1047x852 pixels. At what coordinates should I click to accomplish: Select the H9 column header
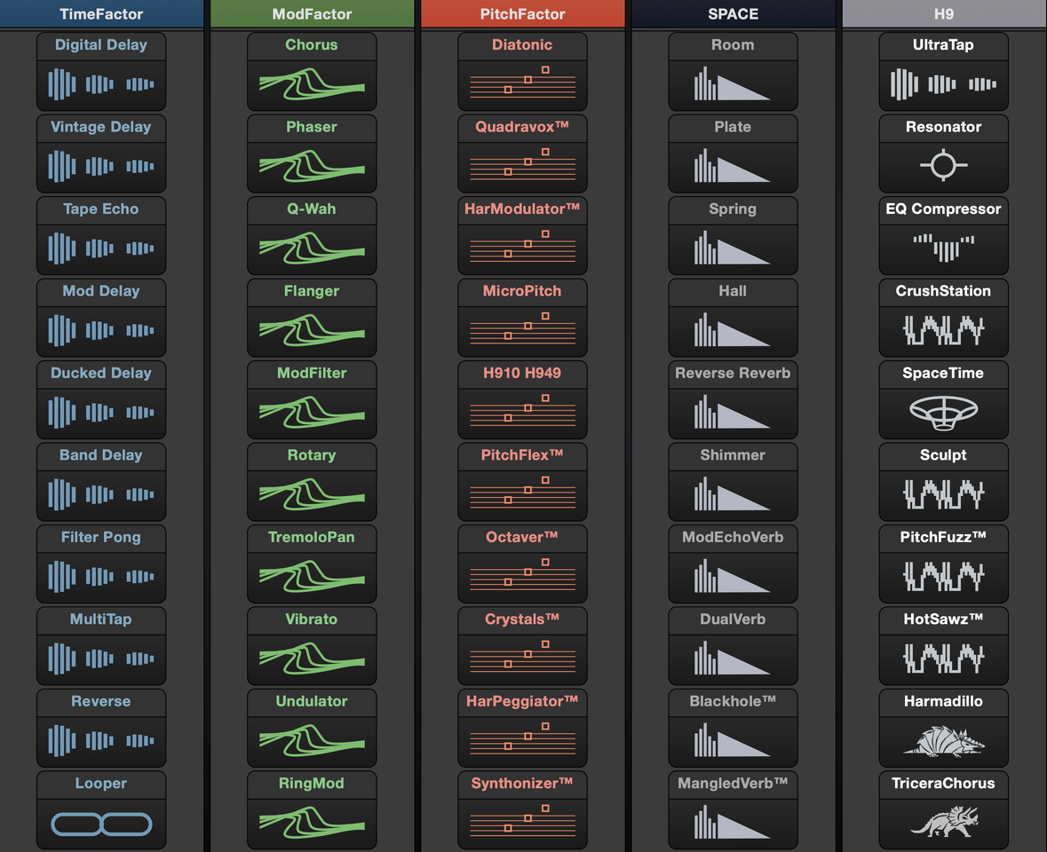coord(943,14)
